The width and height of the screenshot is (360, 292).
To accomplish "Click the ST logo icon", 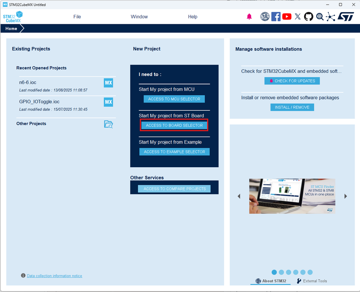I will pos(346,17).
